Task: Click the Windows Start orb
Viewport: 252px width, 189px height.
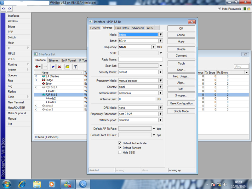Action: point(7,184)
